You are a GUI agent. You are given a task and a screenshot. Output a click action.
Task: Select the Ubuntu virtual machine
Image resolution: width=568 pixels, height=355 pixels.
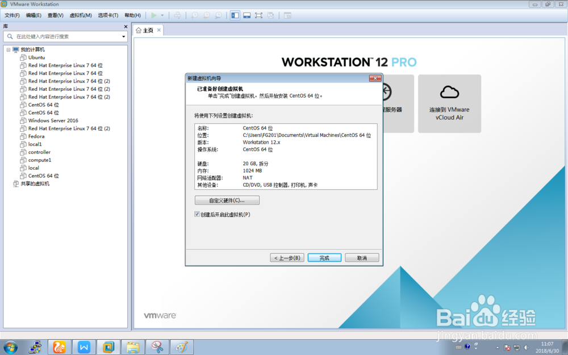click(x=36, y=57)
